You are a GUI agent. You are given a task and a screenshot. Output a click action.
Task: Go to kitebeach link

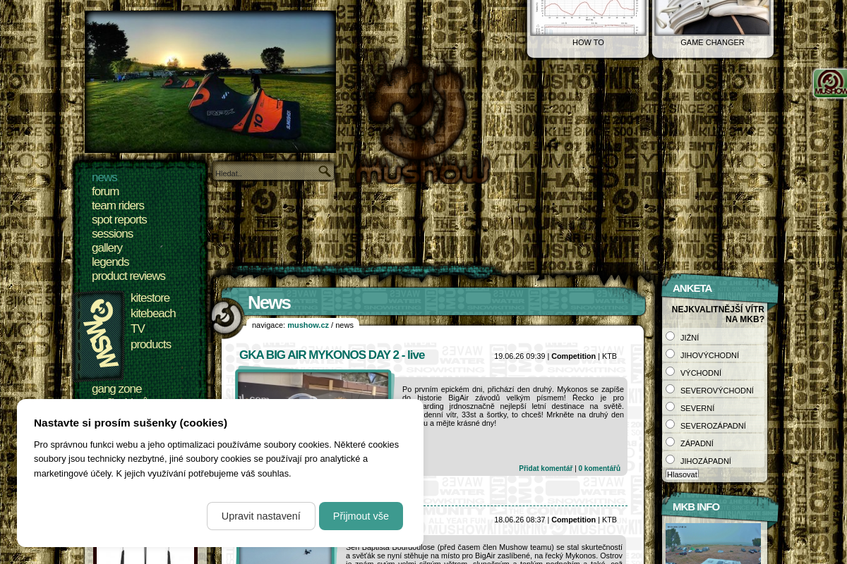tap(153, 314)
